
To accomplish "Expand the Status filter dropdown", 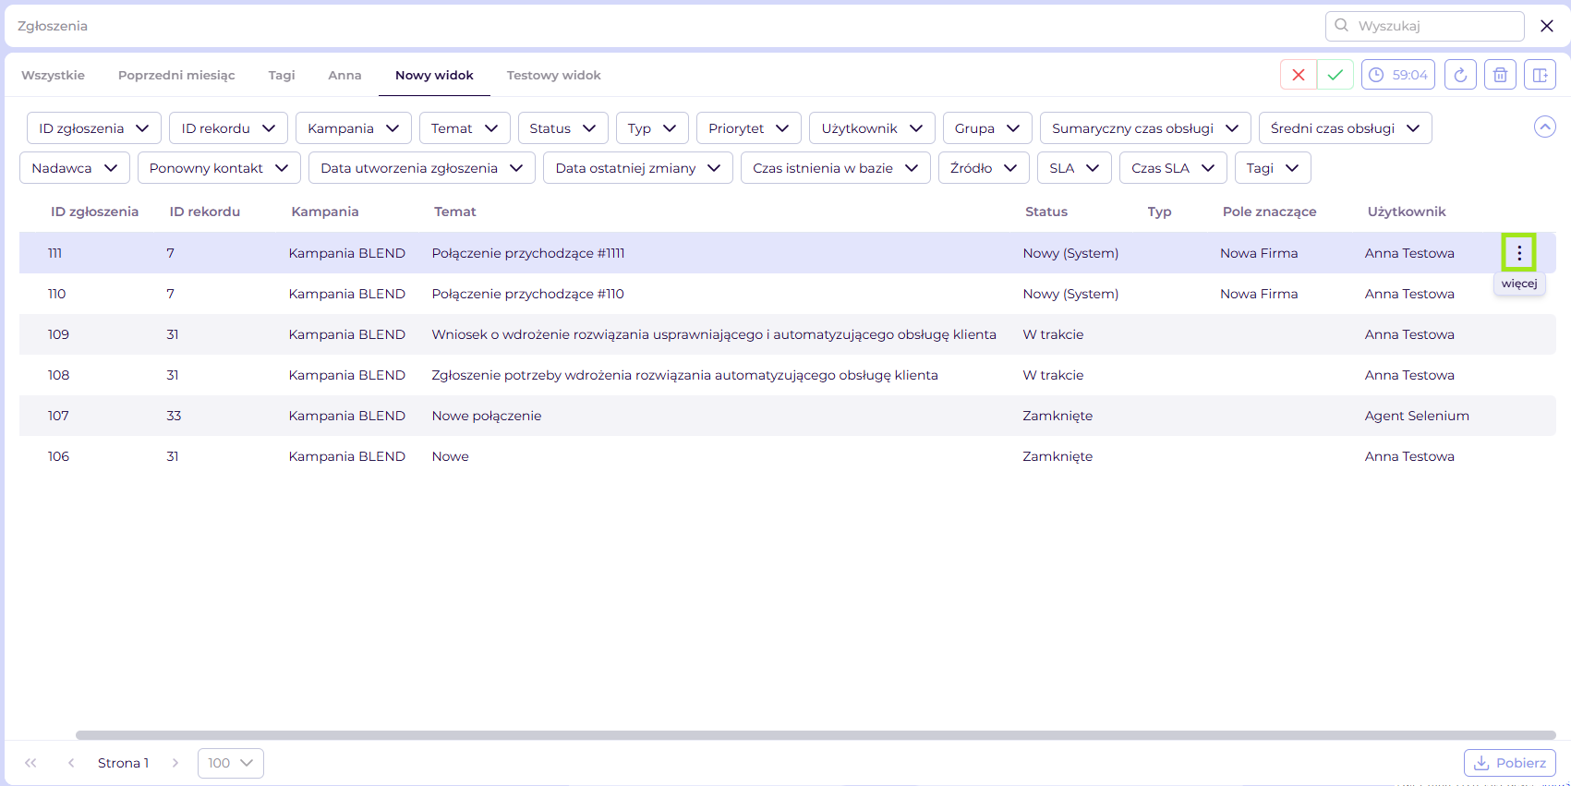I will [x=562, y=128].
